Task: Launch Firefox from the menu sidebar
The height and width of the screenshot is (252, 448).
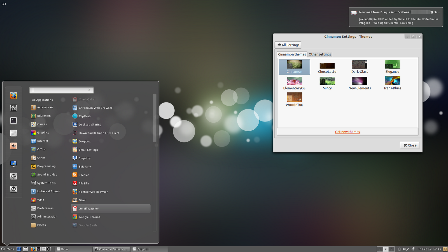Action: click(13, 95)
